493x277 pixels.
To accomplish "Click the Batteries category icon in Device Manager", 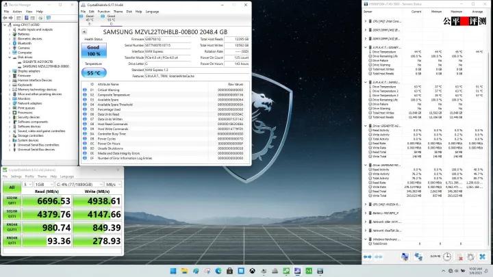I will tap(14, 34).
